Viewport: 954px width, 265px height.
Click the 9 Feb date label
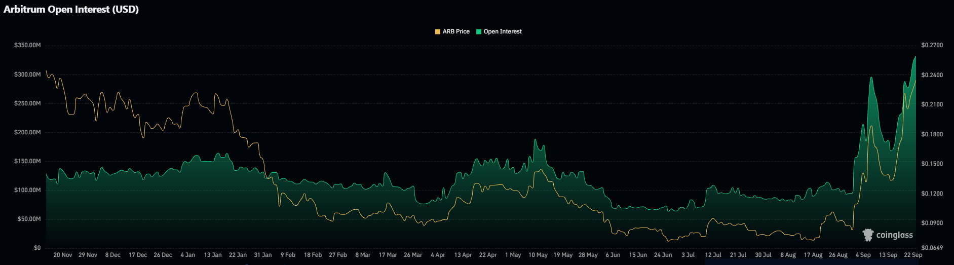(288, 255)
